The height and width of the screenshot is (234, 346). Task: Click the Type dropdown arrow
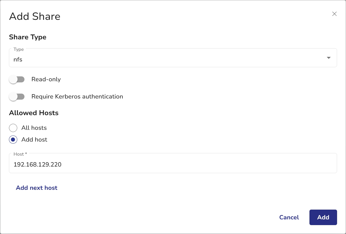click(x=328, y=58)
